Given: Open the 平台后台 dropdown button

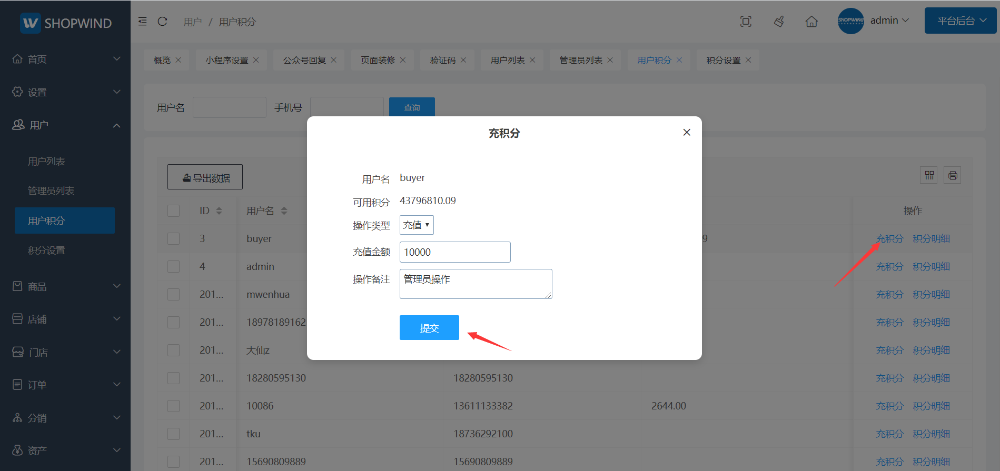Looking at the screenshot, I should pos(961,21).
